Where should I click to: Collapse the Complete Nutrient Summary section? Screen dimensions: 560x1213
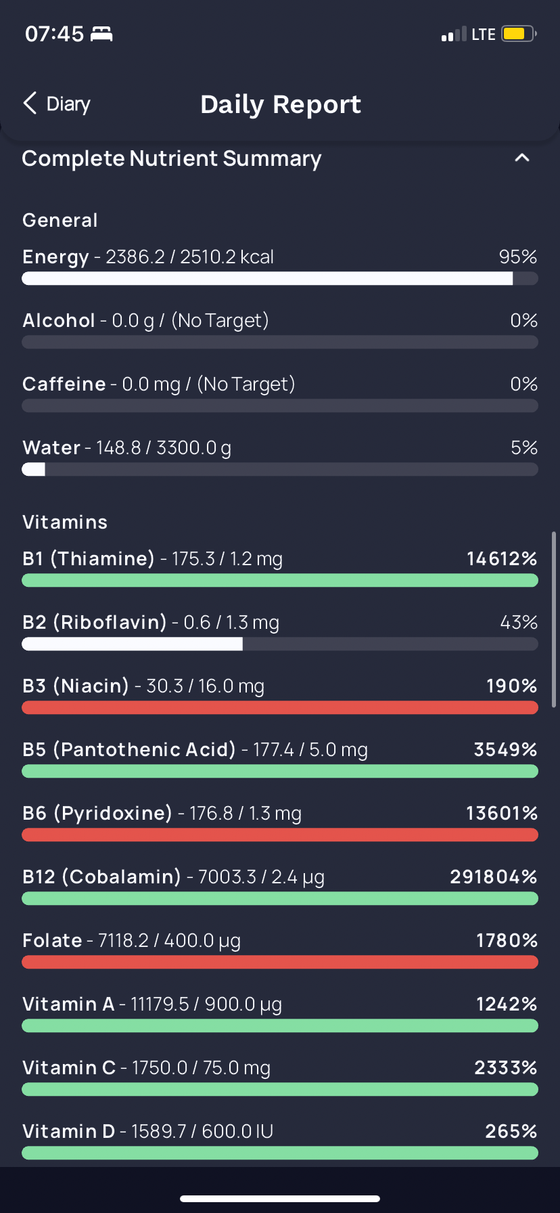click(x=521, y=158)
